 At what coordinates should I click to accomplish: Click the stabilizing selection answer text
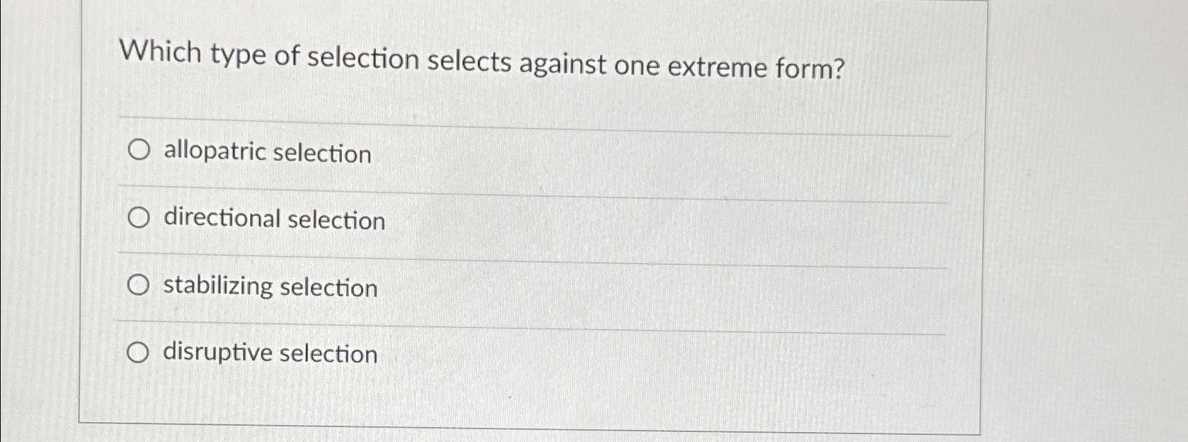[x=270, y=287]
